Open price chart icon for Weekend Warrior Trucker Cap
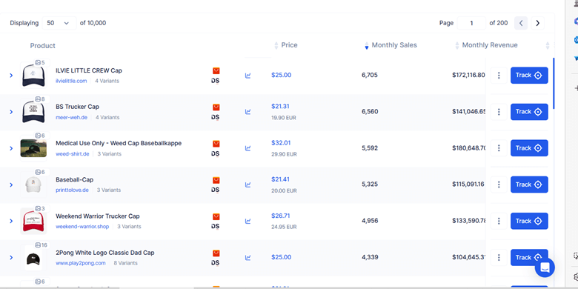The height and width of the screenshot is (289, 578). pyautogui.click(x=248, y=221)
